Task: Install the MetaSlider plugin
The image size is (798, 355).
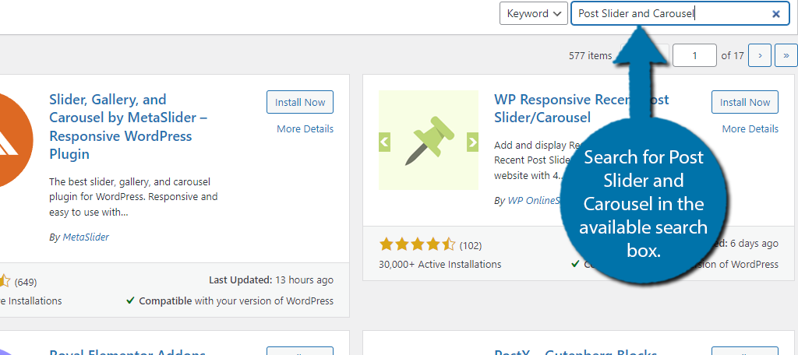Action: pos(300,102)
